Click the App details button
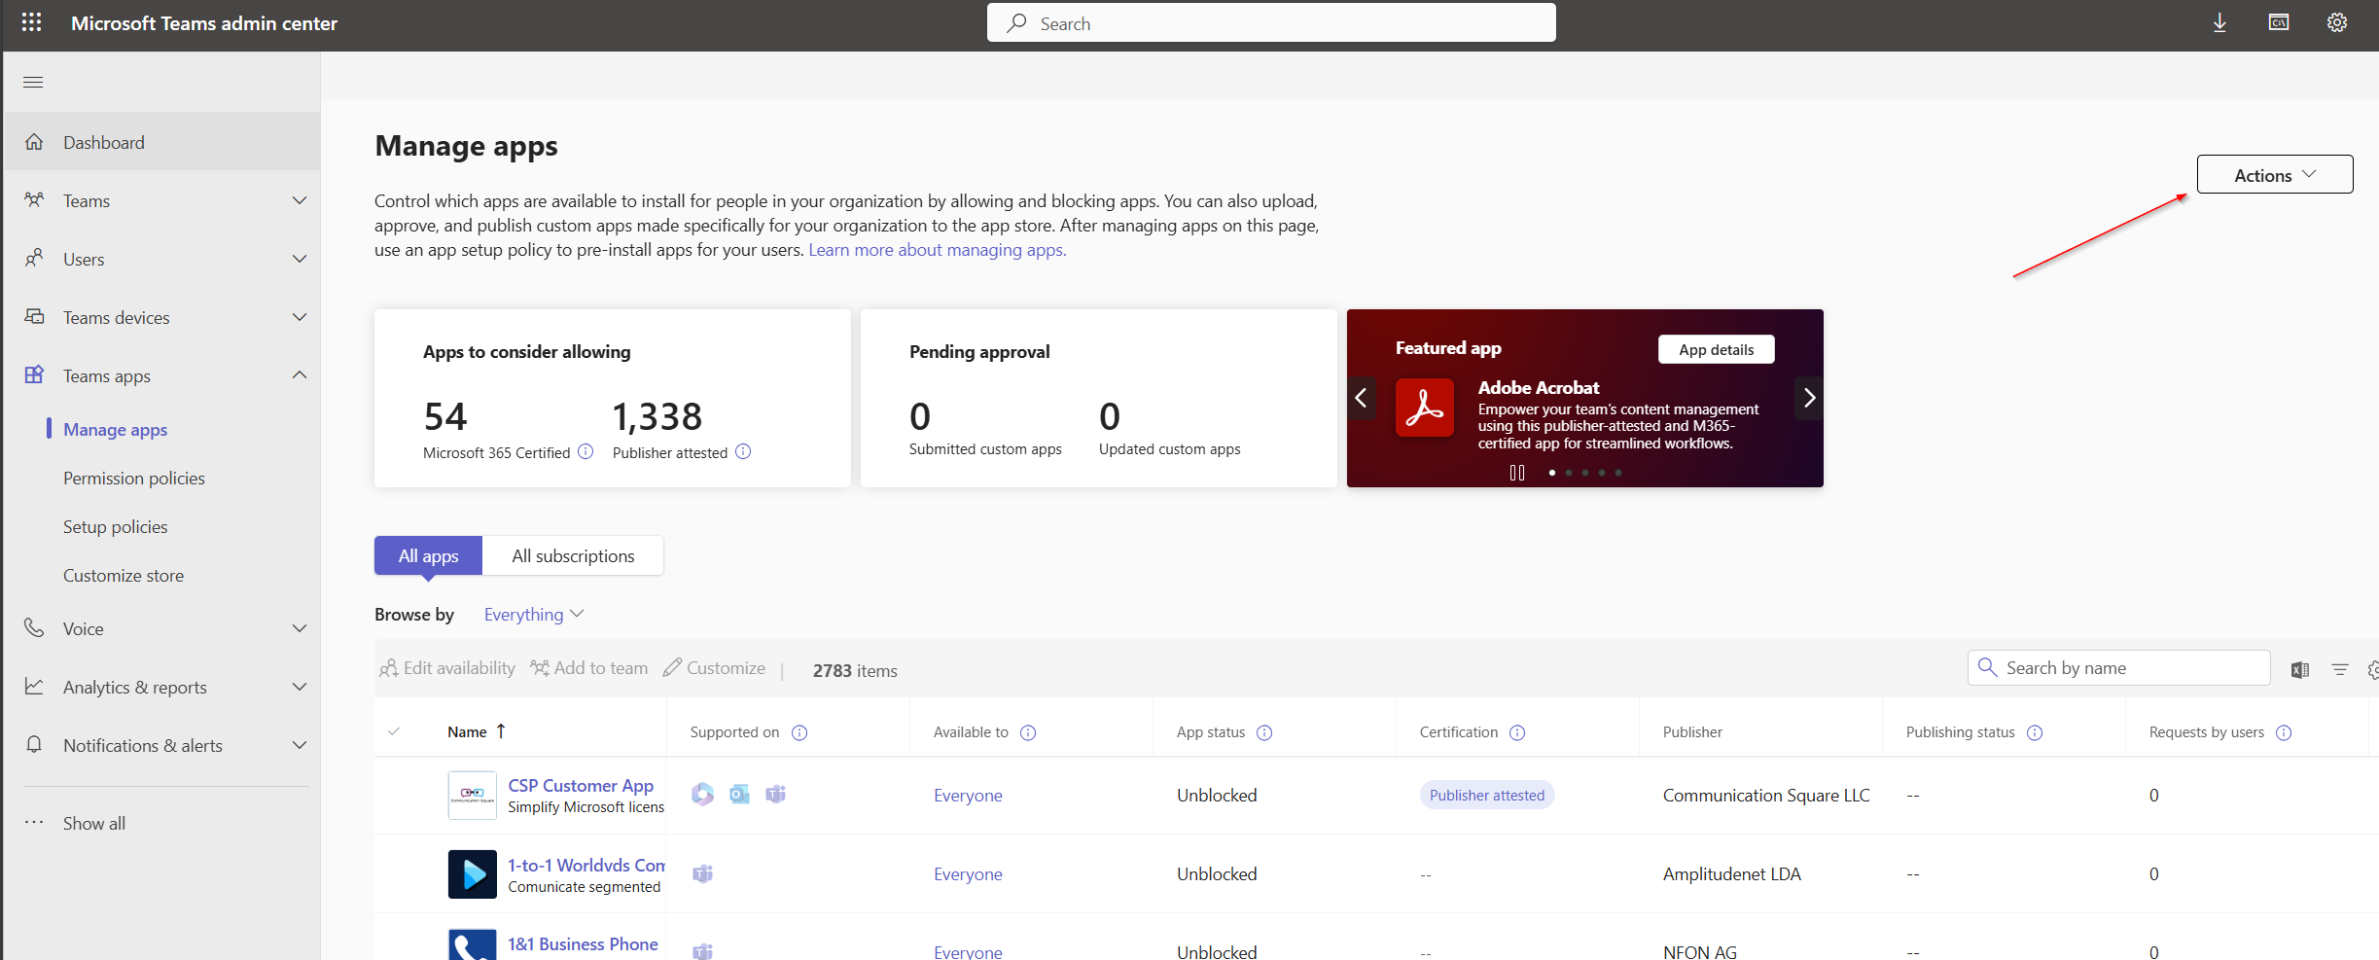Viewport: 2379px width, 960px height. [1716, 349]
